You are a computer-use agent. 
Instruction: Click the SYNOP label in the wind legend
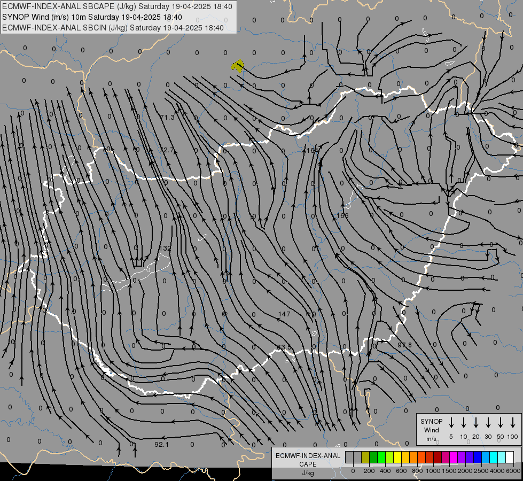tap(431, 422)
